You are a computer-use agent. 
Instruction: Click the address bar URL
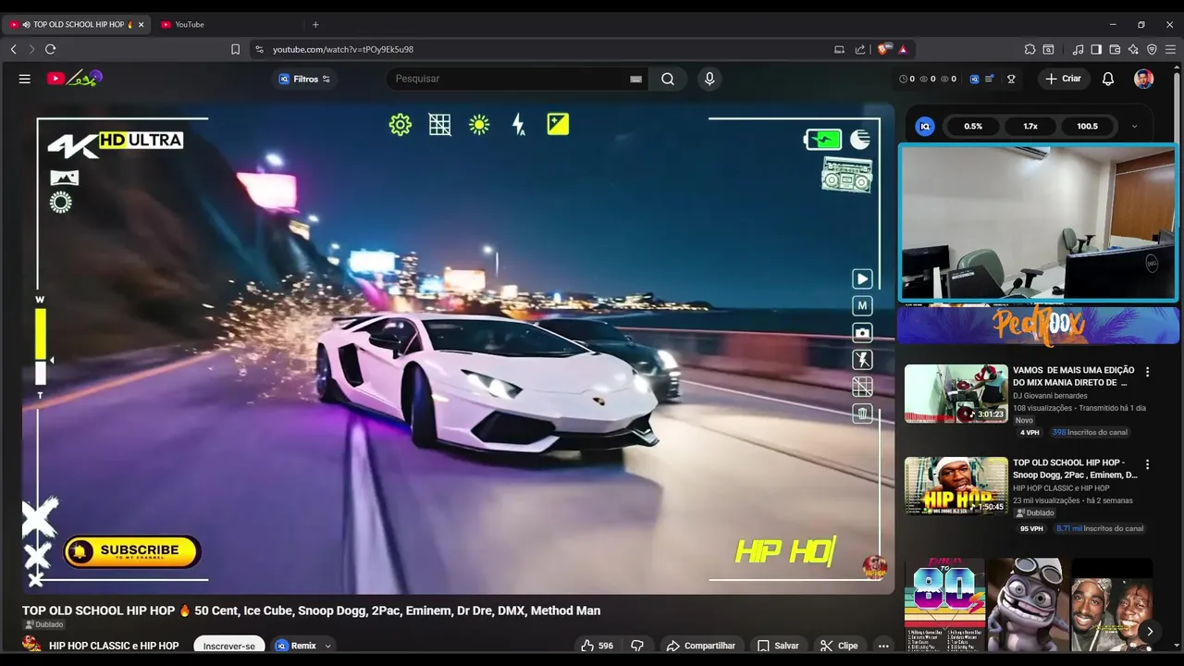343,49
